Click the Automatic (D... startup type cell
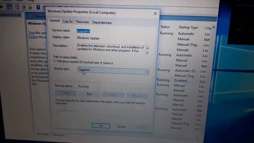 186,71
